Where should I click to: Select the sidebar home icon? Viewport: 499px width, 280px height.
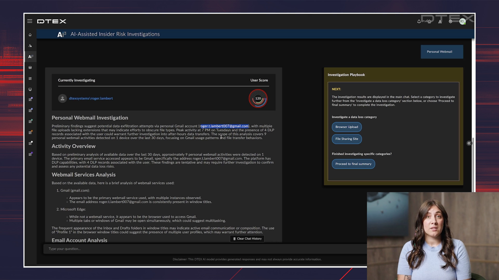pos(30,35)
